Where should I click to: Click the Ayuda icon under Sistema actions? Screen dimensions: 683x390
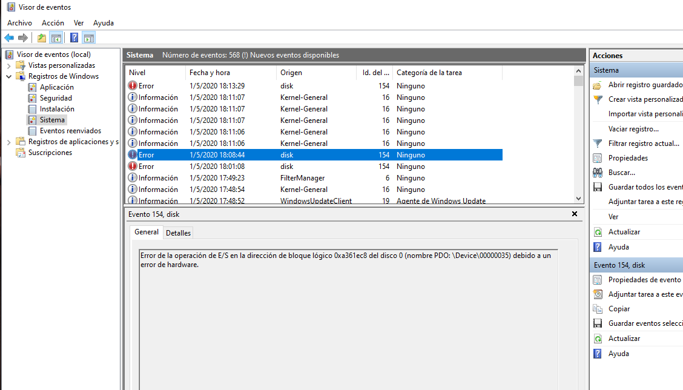pos(598,247)
